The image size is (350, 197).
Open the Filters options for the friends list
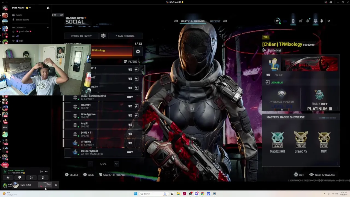131,62
